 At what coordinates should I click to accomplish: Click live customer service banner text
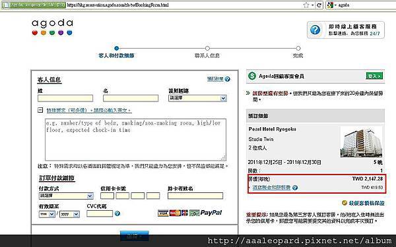pyautogui.click(x=354, y=30)
